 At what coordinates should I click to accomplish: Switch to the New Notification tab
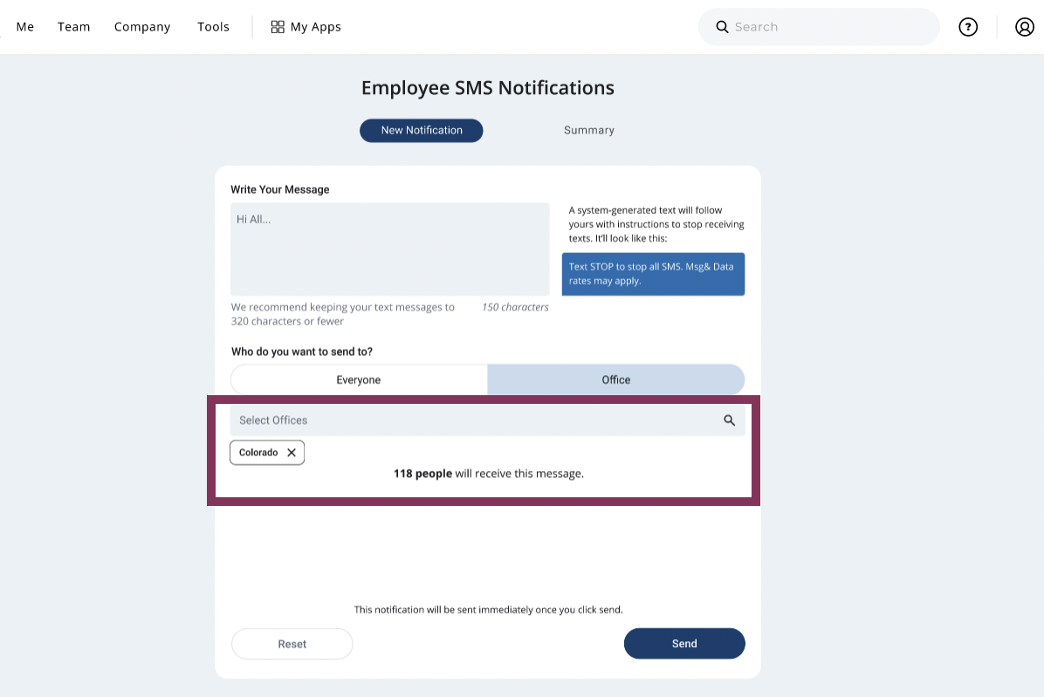pyautogui.click(x=422, y=130)
